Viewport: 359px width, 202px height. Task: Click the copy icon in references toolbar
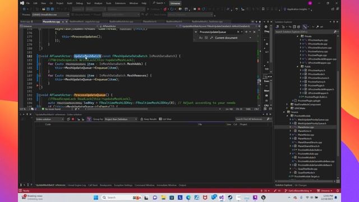pyautogui.click(x=68, y=119)
